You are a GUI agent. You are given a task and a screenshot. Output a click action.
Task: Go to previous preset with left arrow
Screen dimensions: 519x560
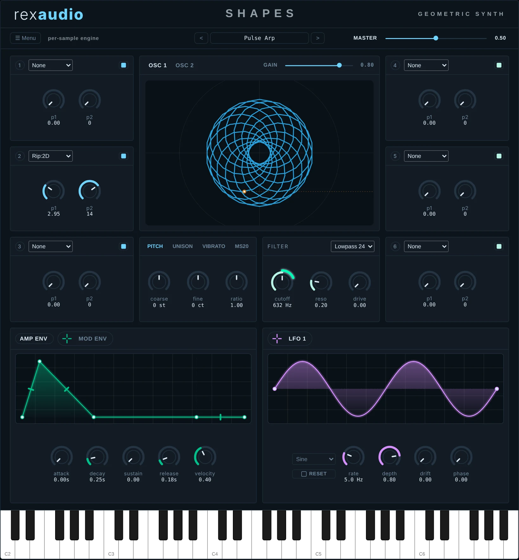(x=201, y=38)
